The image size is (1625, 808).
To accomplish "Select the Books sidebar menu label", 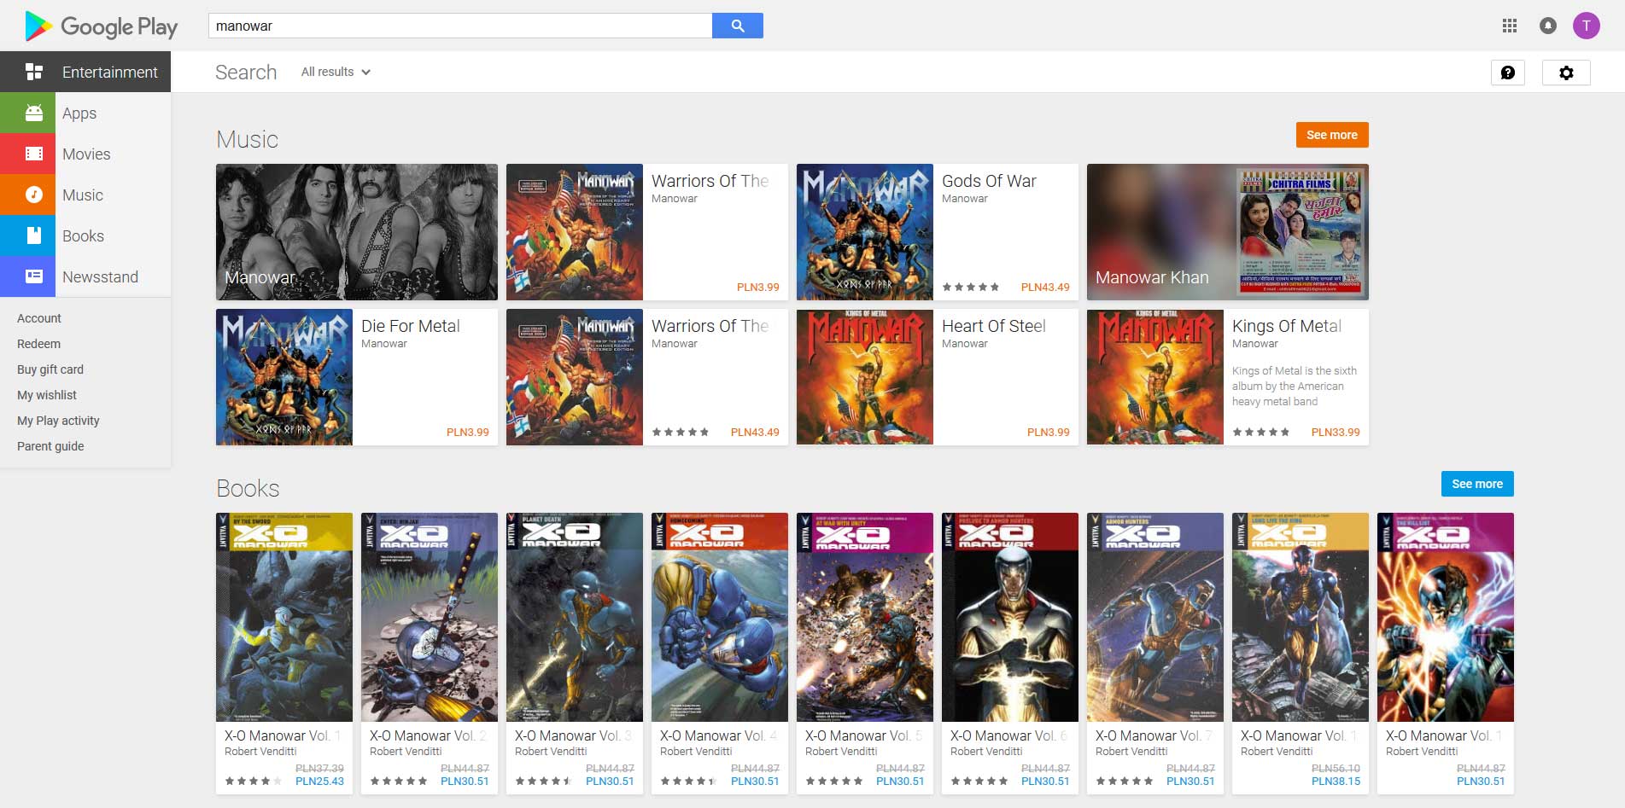I will coord(83,235).
